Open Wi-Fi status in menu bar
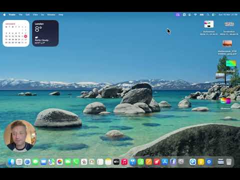 point(195,14)
